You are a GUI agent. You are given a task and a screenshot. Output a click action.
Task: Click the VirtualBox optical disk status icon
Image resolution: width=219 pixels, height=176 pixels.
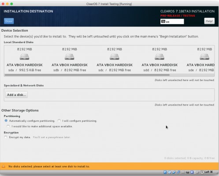(x=170, y=172)
